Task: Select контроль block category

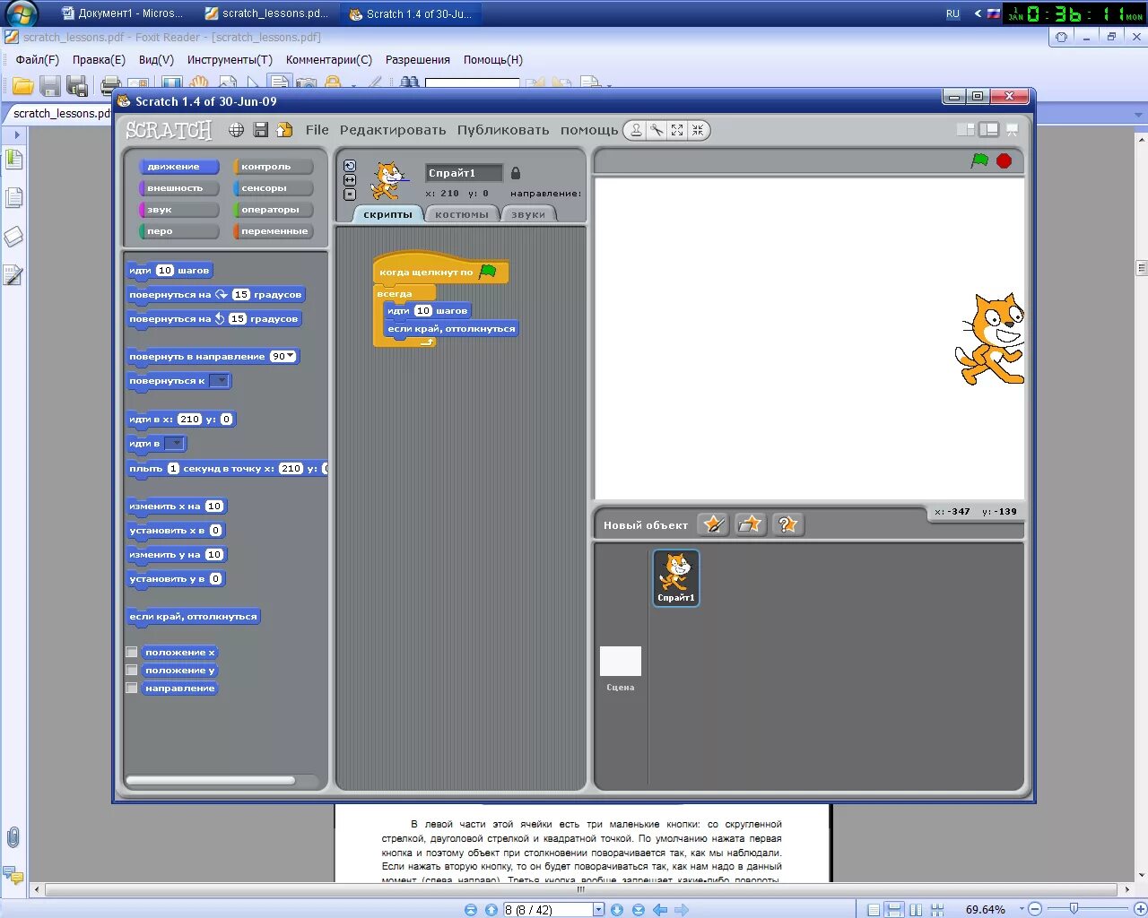Action: 273,167
